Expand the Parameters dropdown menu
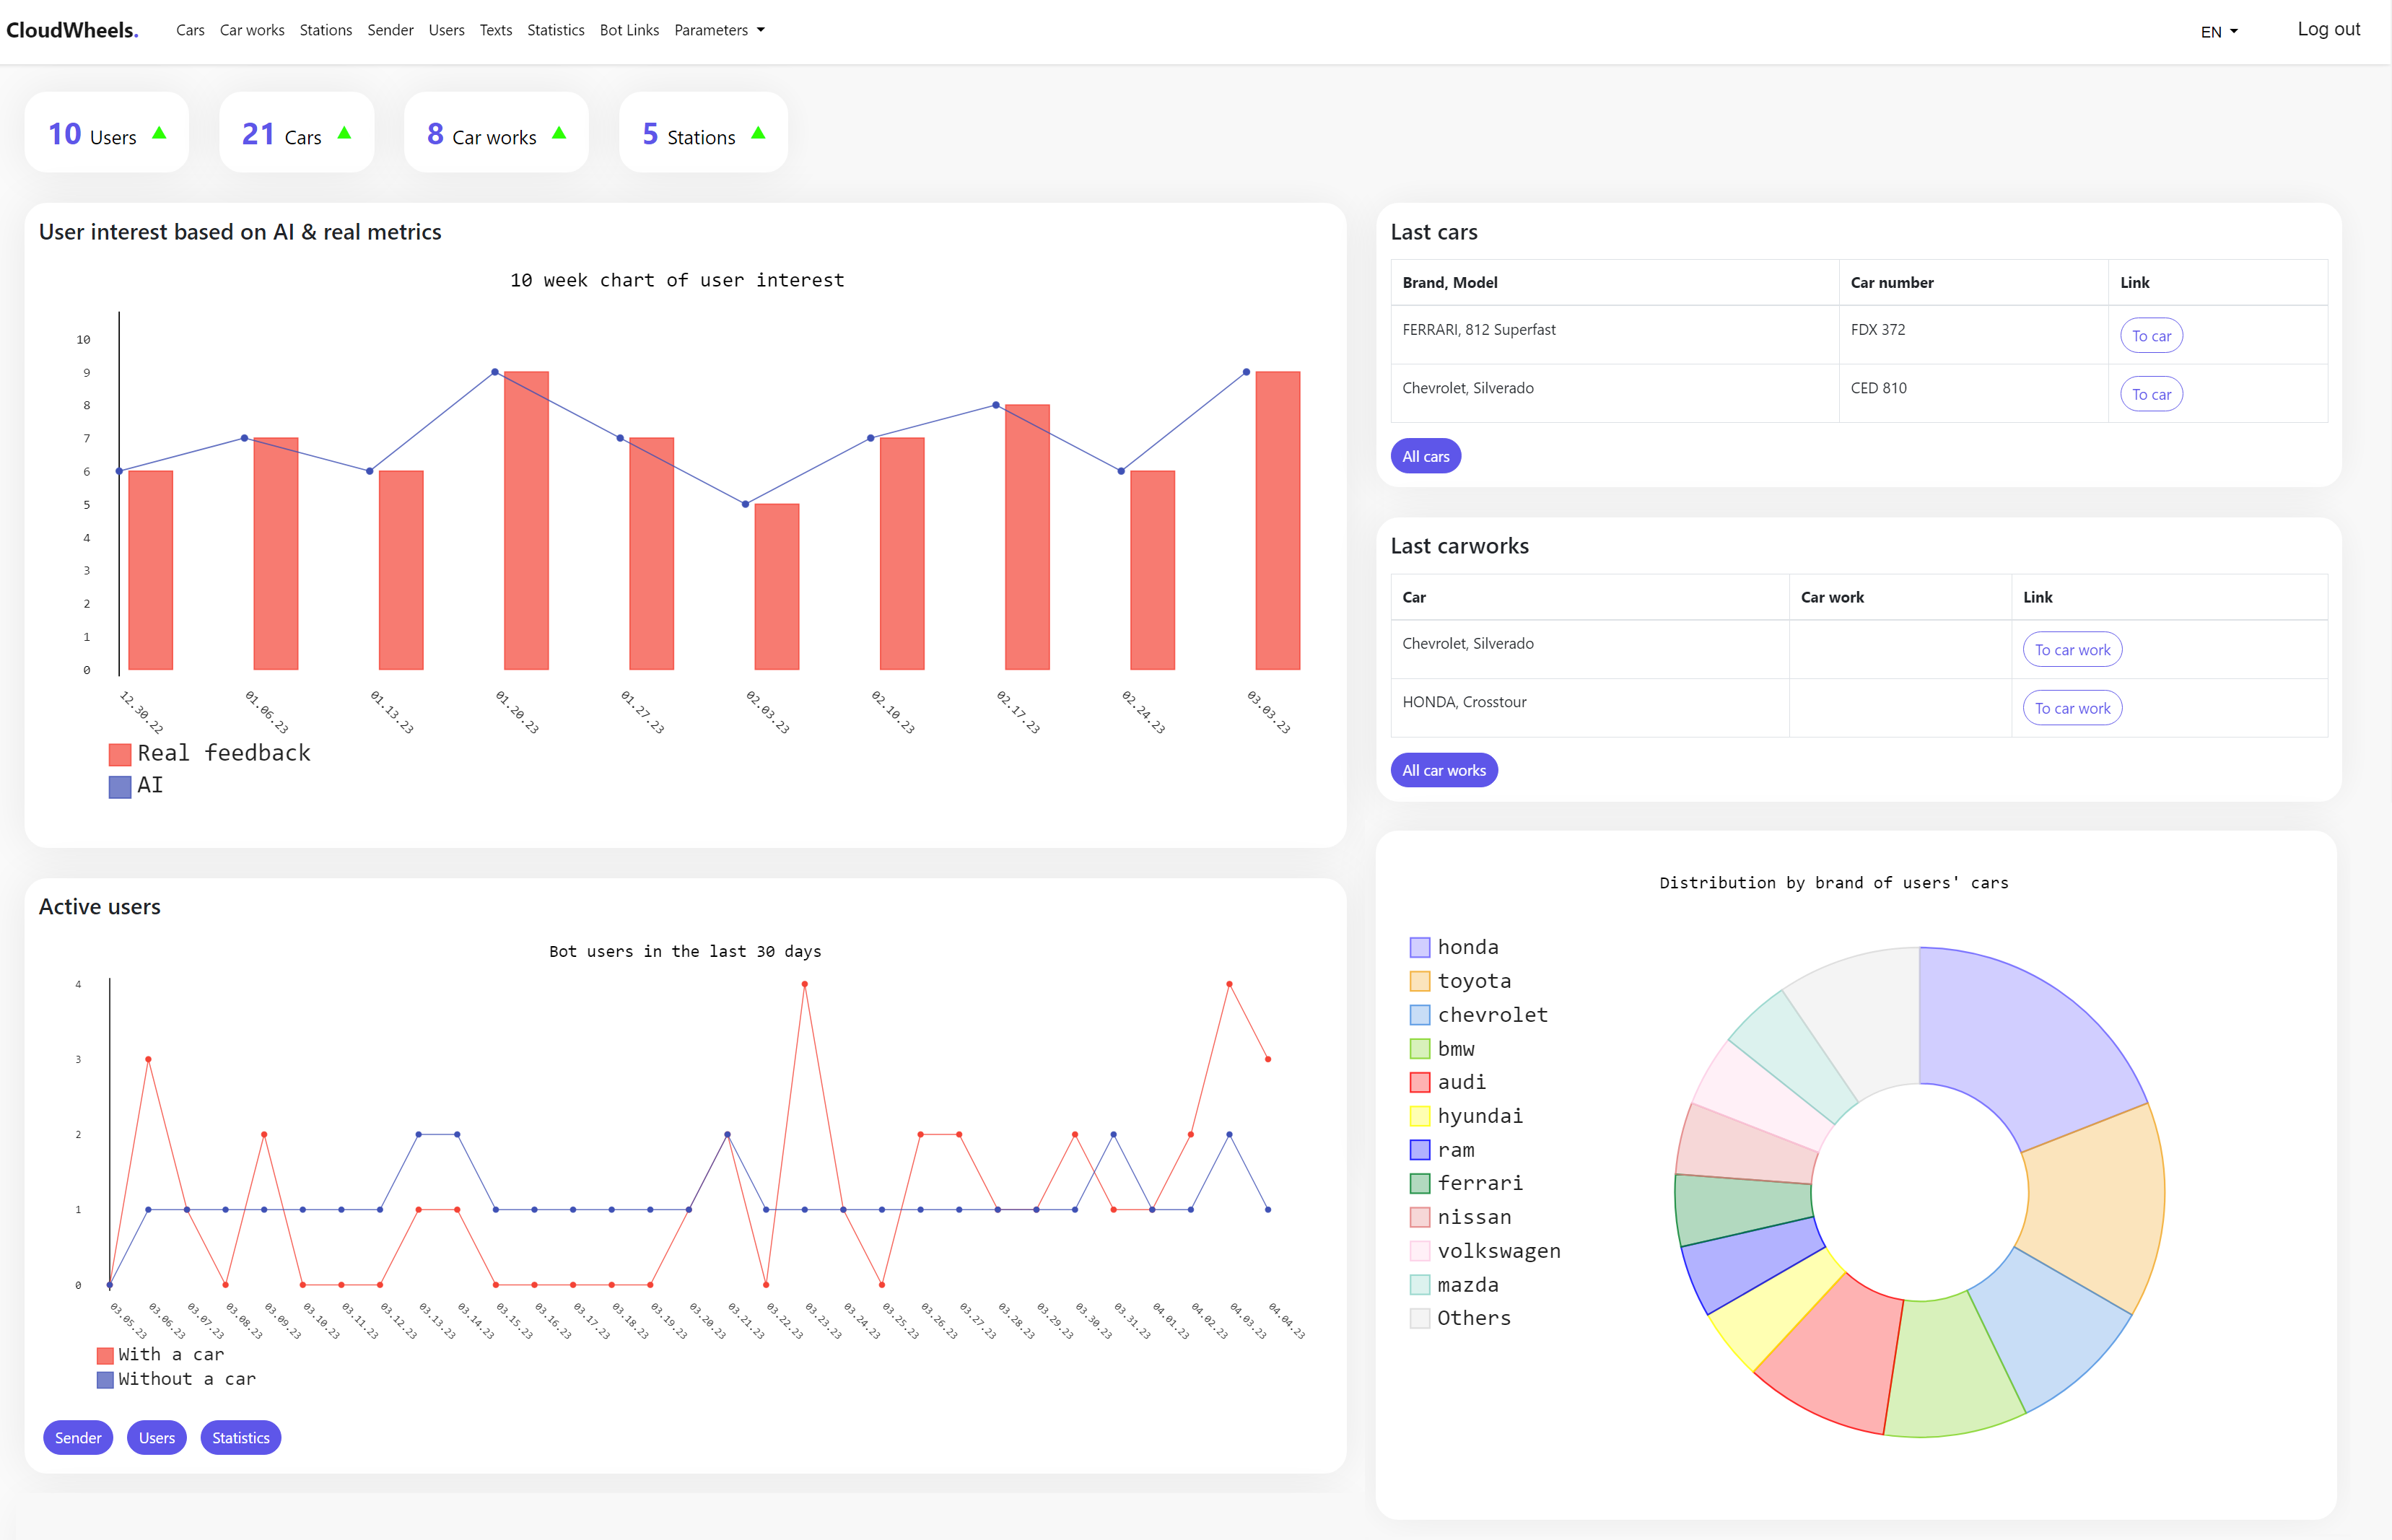 coord(719,30)
